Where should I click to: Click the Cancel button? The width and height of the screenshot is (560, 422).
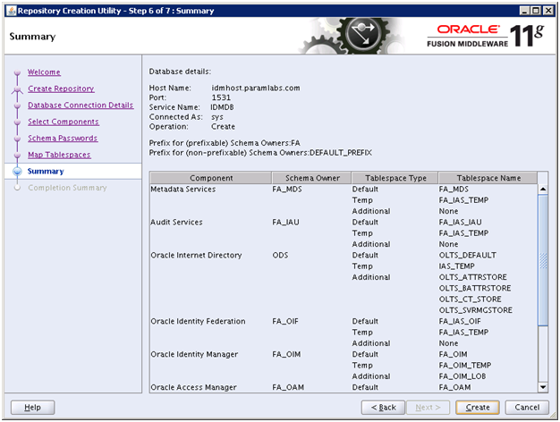pos(527,408)
